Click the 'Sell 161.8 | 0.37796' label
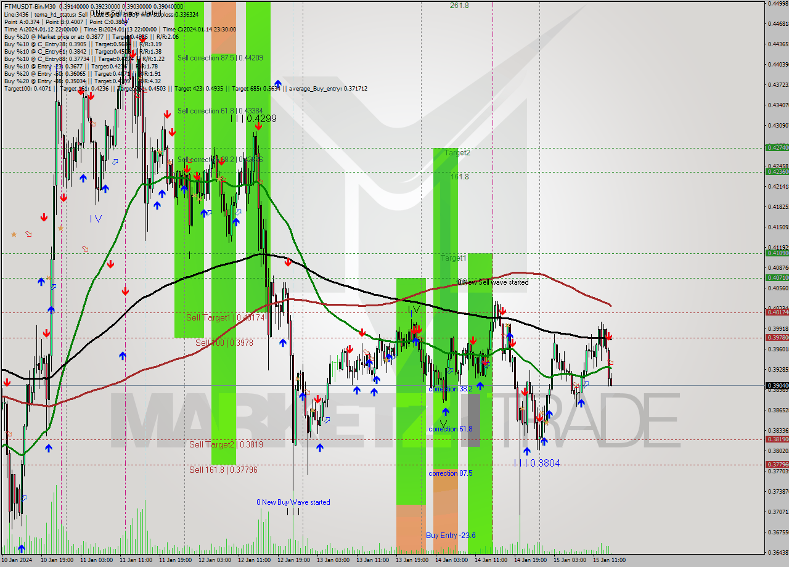This screenshot has height=567, width=789. tap(223, 470)
